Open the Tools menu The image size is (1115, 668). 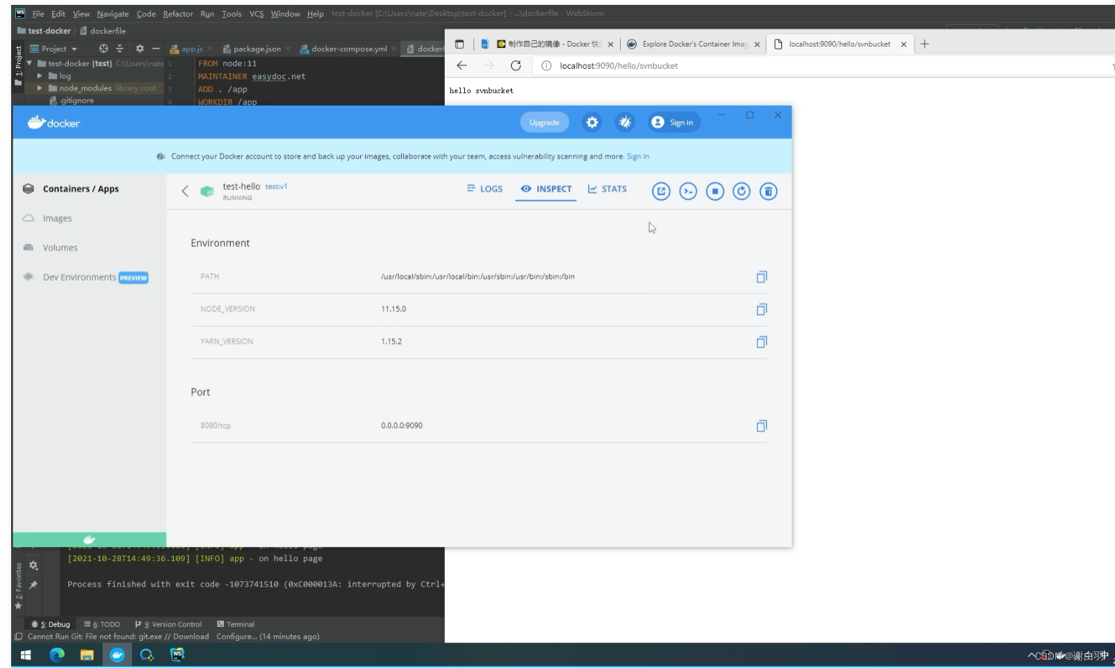click(x=231, y=13)
